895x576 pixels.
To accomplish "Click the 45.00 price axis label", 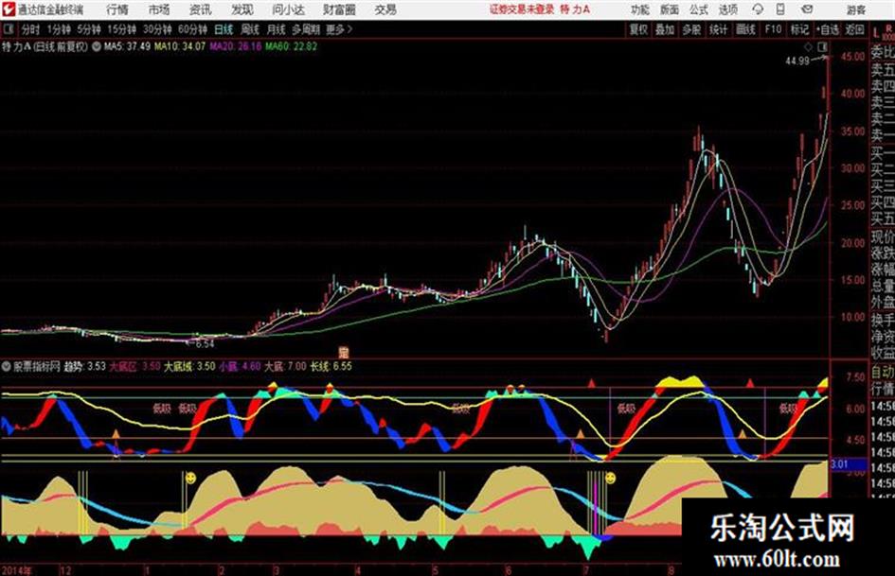I will (x=852, y=57).
